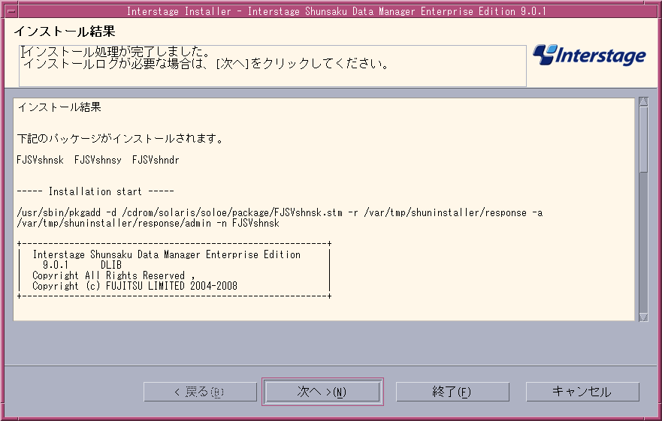
Task: Click the Interstage Installer window title bar
Action: 336,11
